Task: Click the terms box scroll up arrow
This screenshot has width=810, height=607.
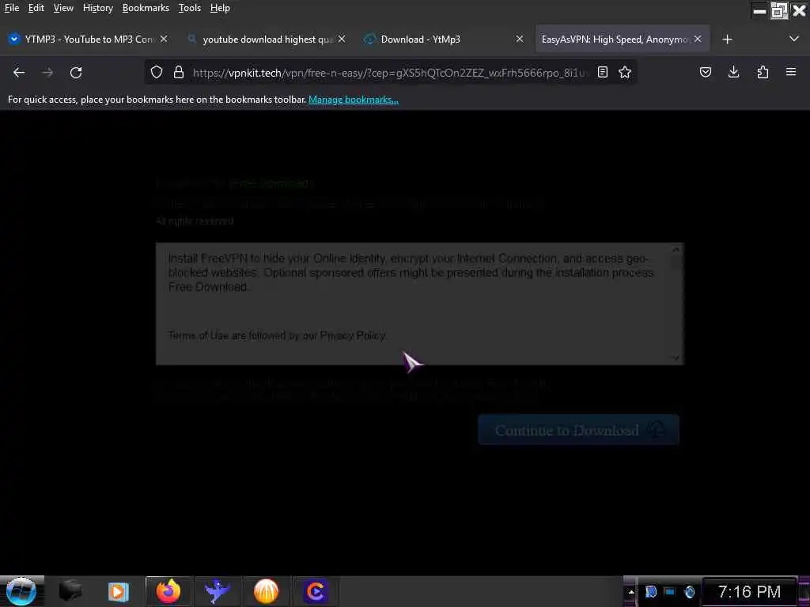Action: tap(676, 251)
